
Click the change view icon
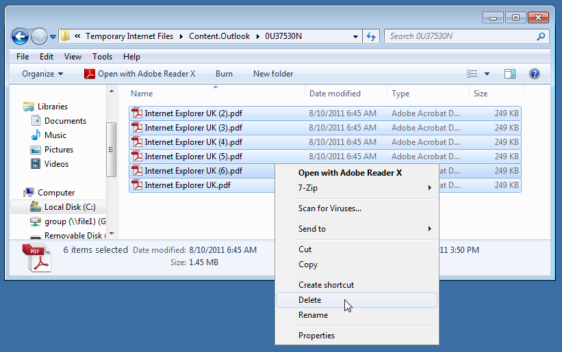pyautogui.click(x=472, y=74)
